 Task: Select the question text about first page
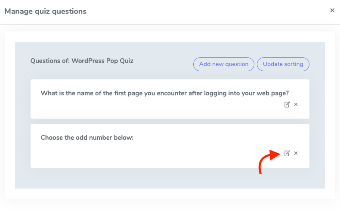click(164, 93)
